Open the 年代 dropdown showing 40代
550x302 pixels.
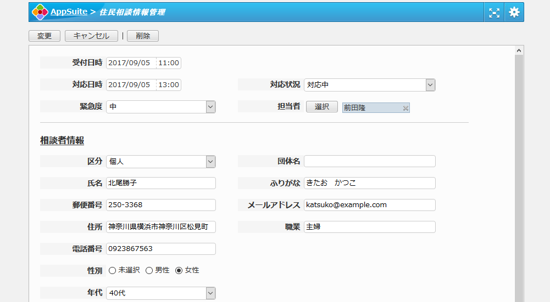pos(210,293)
